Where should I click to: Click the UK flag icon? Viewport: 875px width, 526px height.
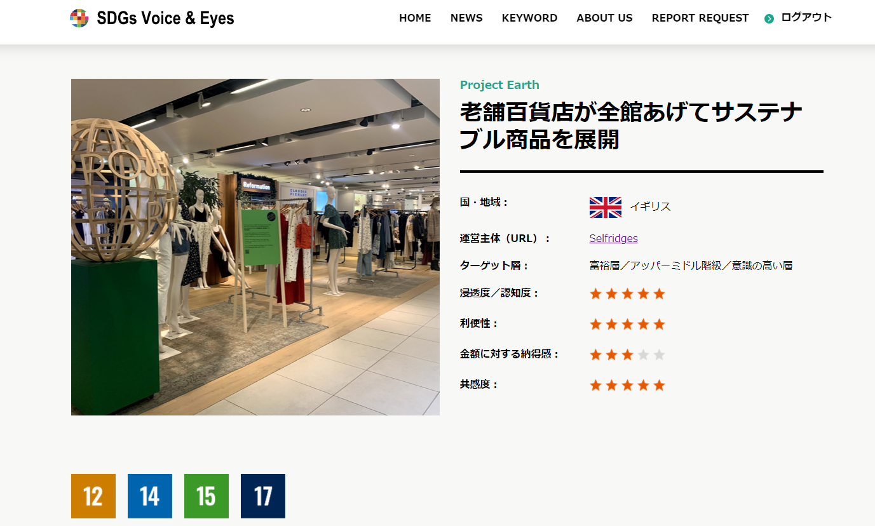tap(606, 207)
